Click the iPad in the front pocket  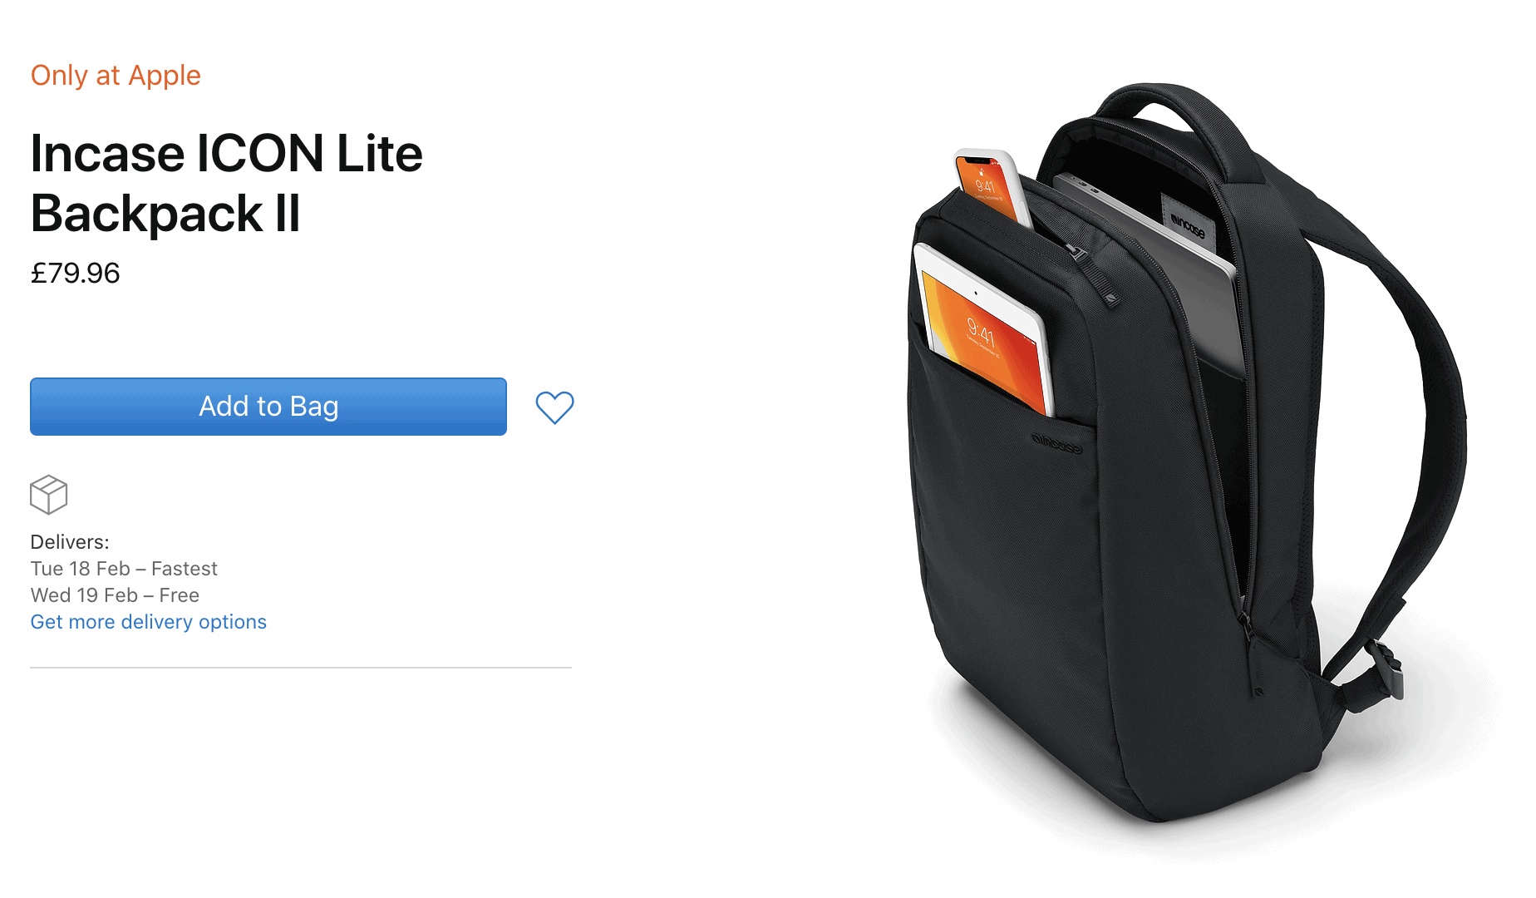982,328
